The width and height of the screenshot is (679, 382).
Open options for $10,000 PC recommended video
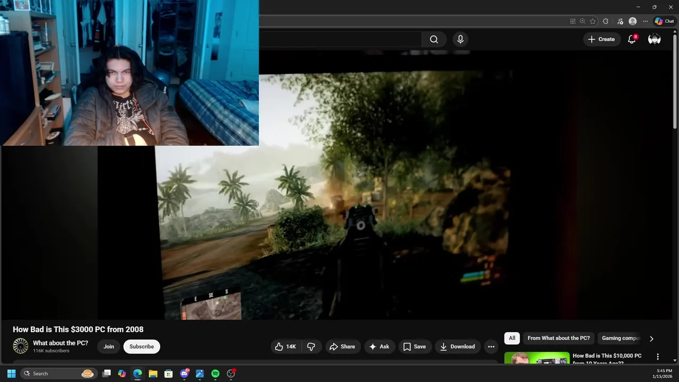pyautogui.click(x=658, y=357)
